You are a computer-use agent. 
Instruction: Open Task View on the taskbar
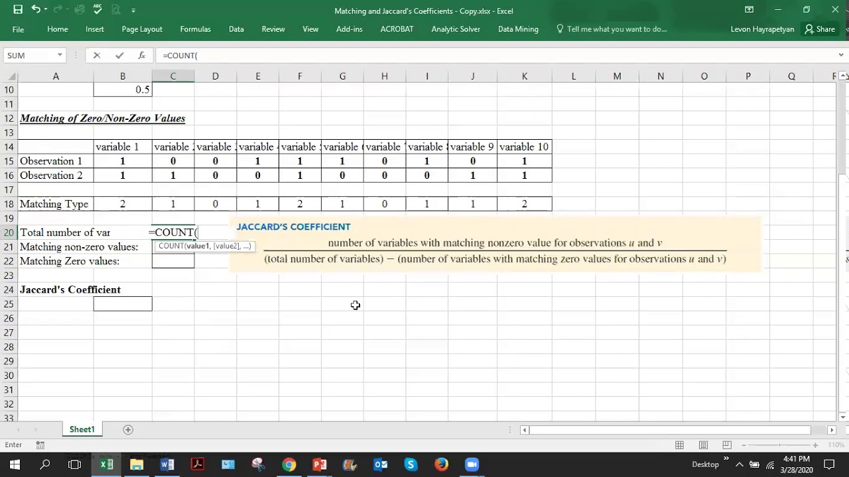[75, 464]
